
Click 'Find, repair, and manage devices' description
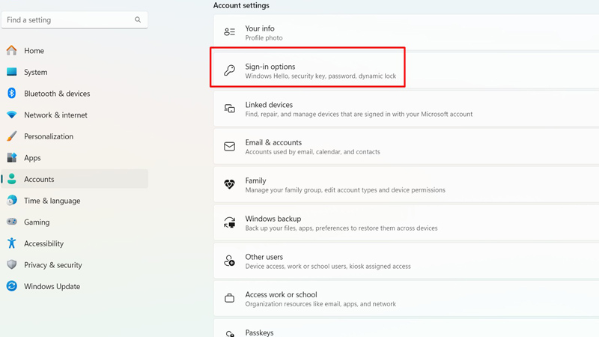[x=359, y=114]
